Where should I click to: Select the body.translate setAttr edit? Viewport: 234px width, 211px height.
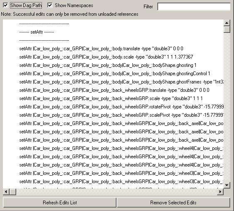coord(101,49)
